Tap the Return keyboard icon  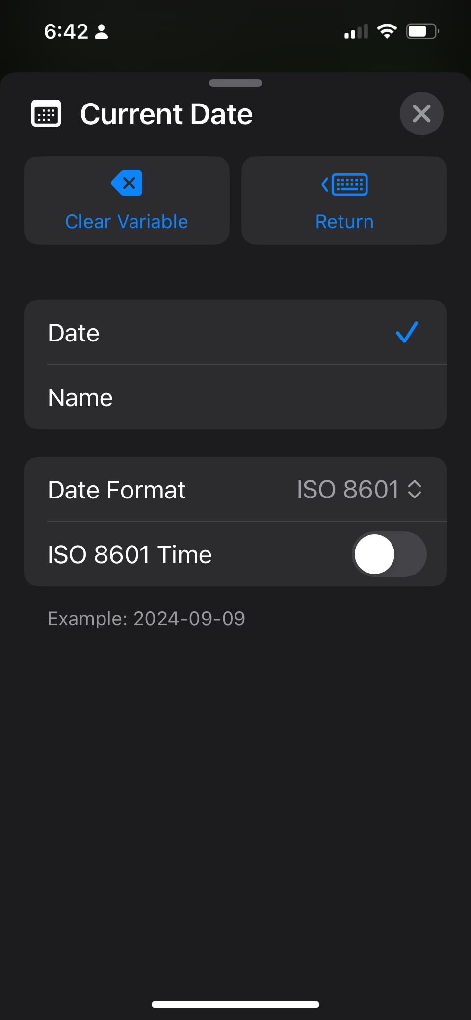click(344, 184)
